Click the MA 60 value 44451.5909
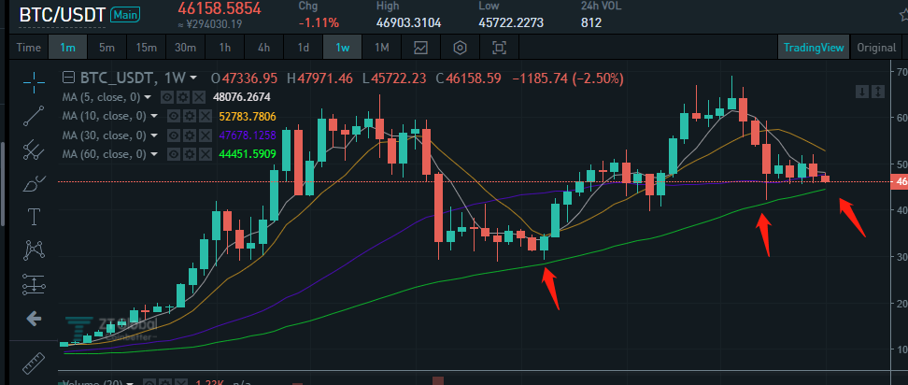908x385 pixels. tap(248, 154)
